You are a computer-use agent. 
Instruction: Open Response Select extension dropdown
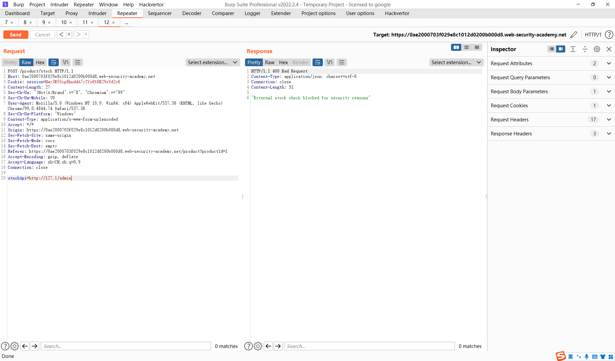click(456, 62)
